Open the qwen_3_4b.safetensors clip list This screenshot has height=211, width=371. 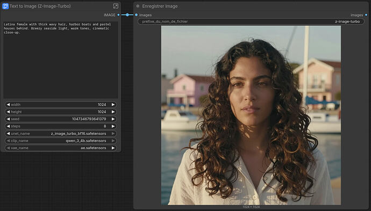coord(86,141)
